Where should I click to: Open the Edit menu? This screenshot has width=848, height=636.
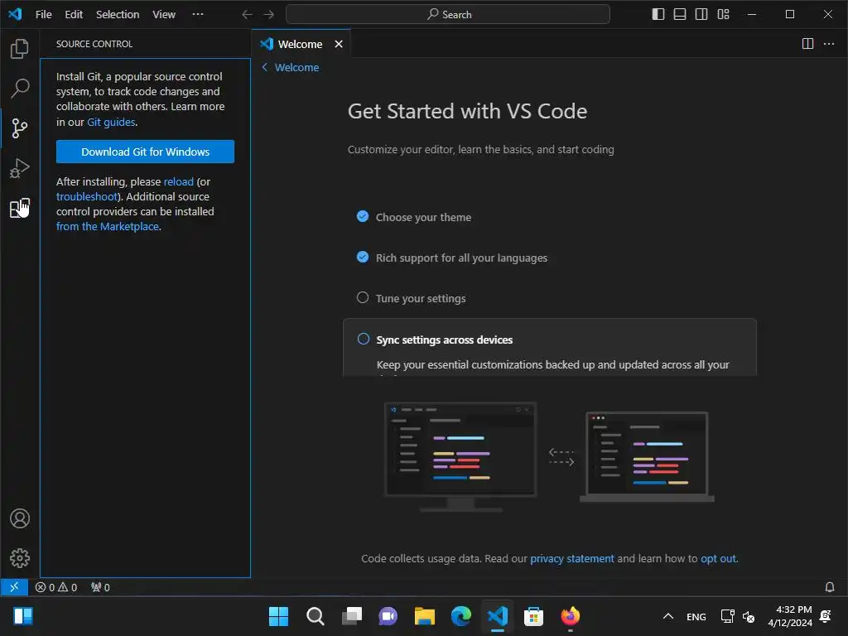tap(74, 15)
